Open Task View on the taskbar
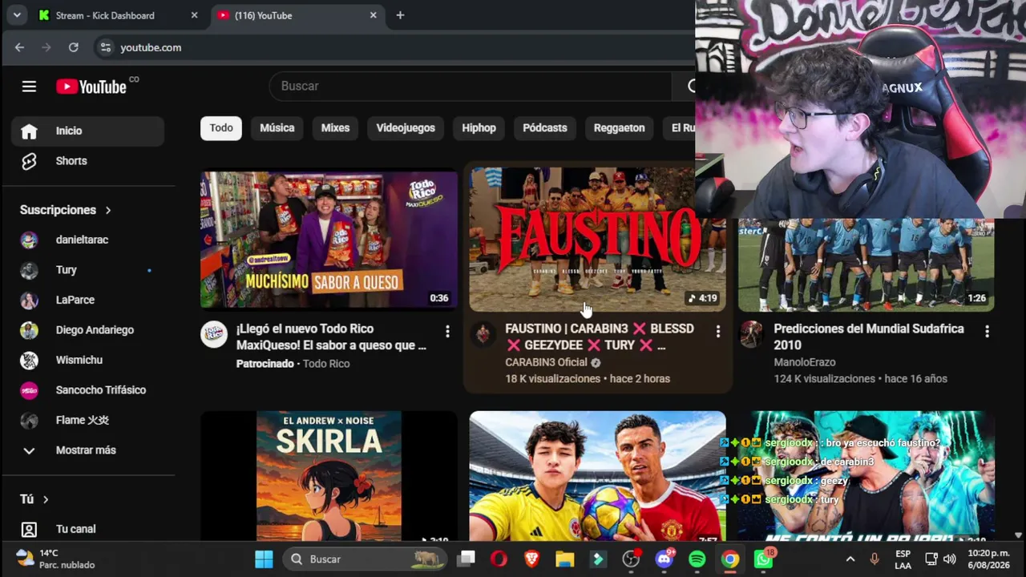This screenshot has width=1026, height=577. (x=467, y=559)
